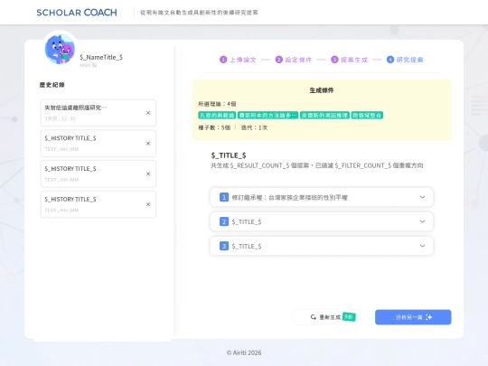Open the last $_HISTORY TITLE_$ card

tap(98, 204)
